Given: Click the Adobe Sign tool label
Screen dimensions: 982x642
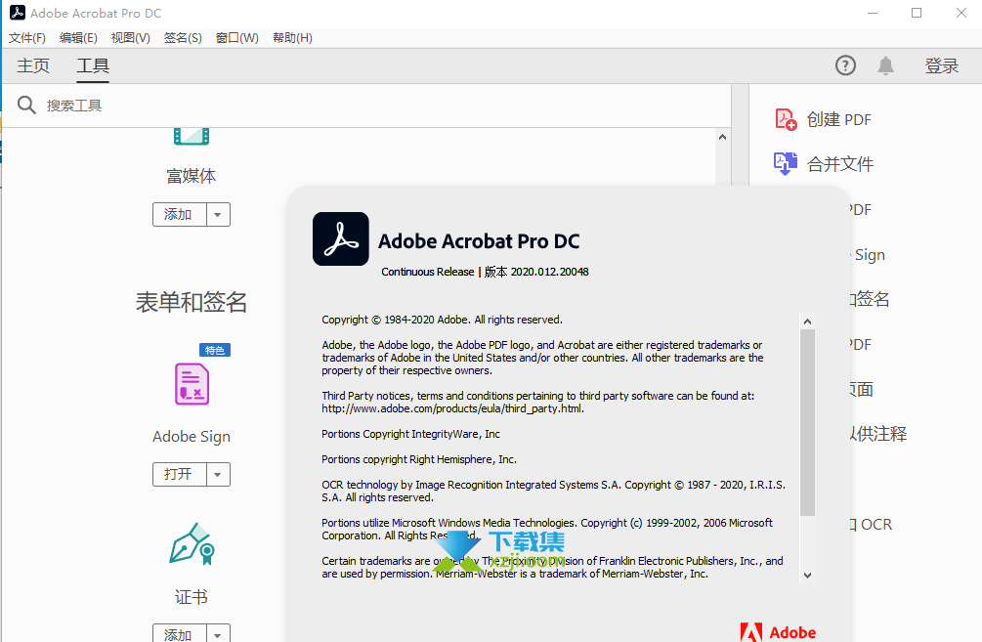Looking at the screenshot, I should [192, 437].
